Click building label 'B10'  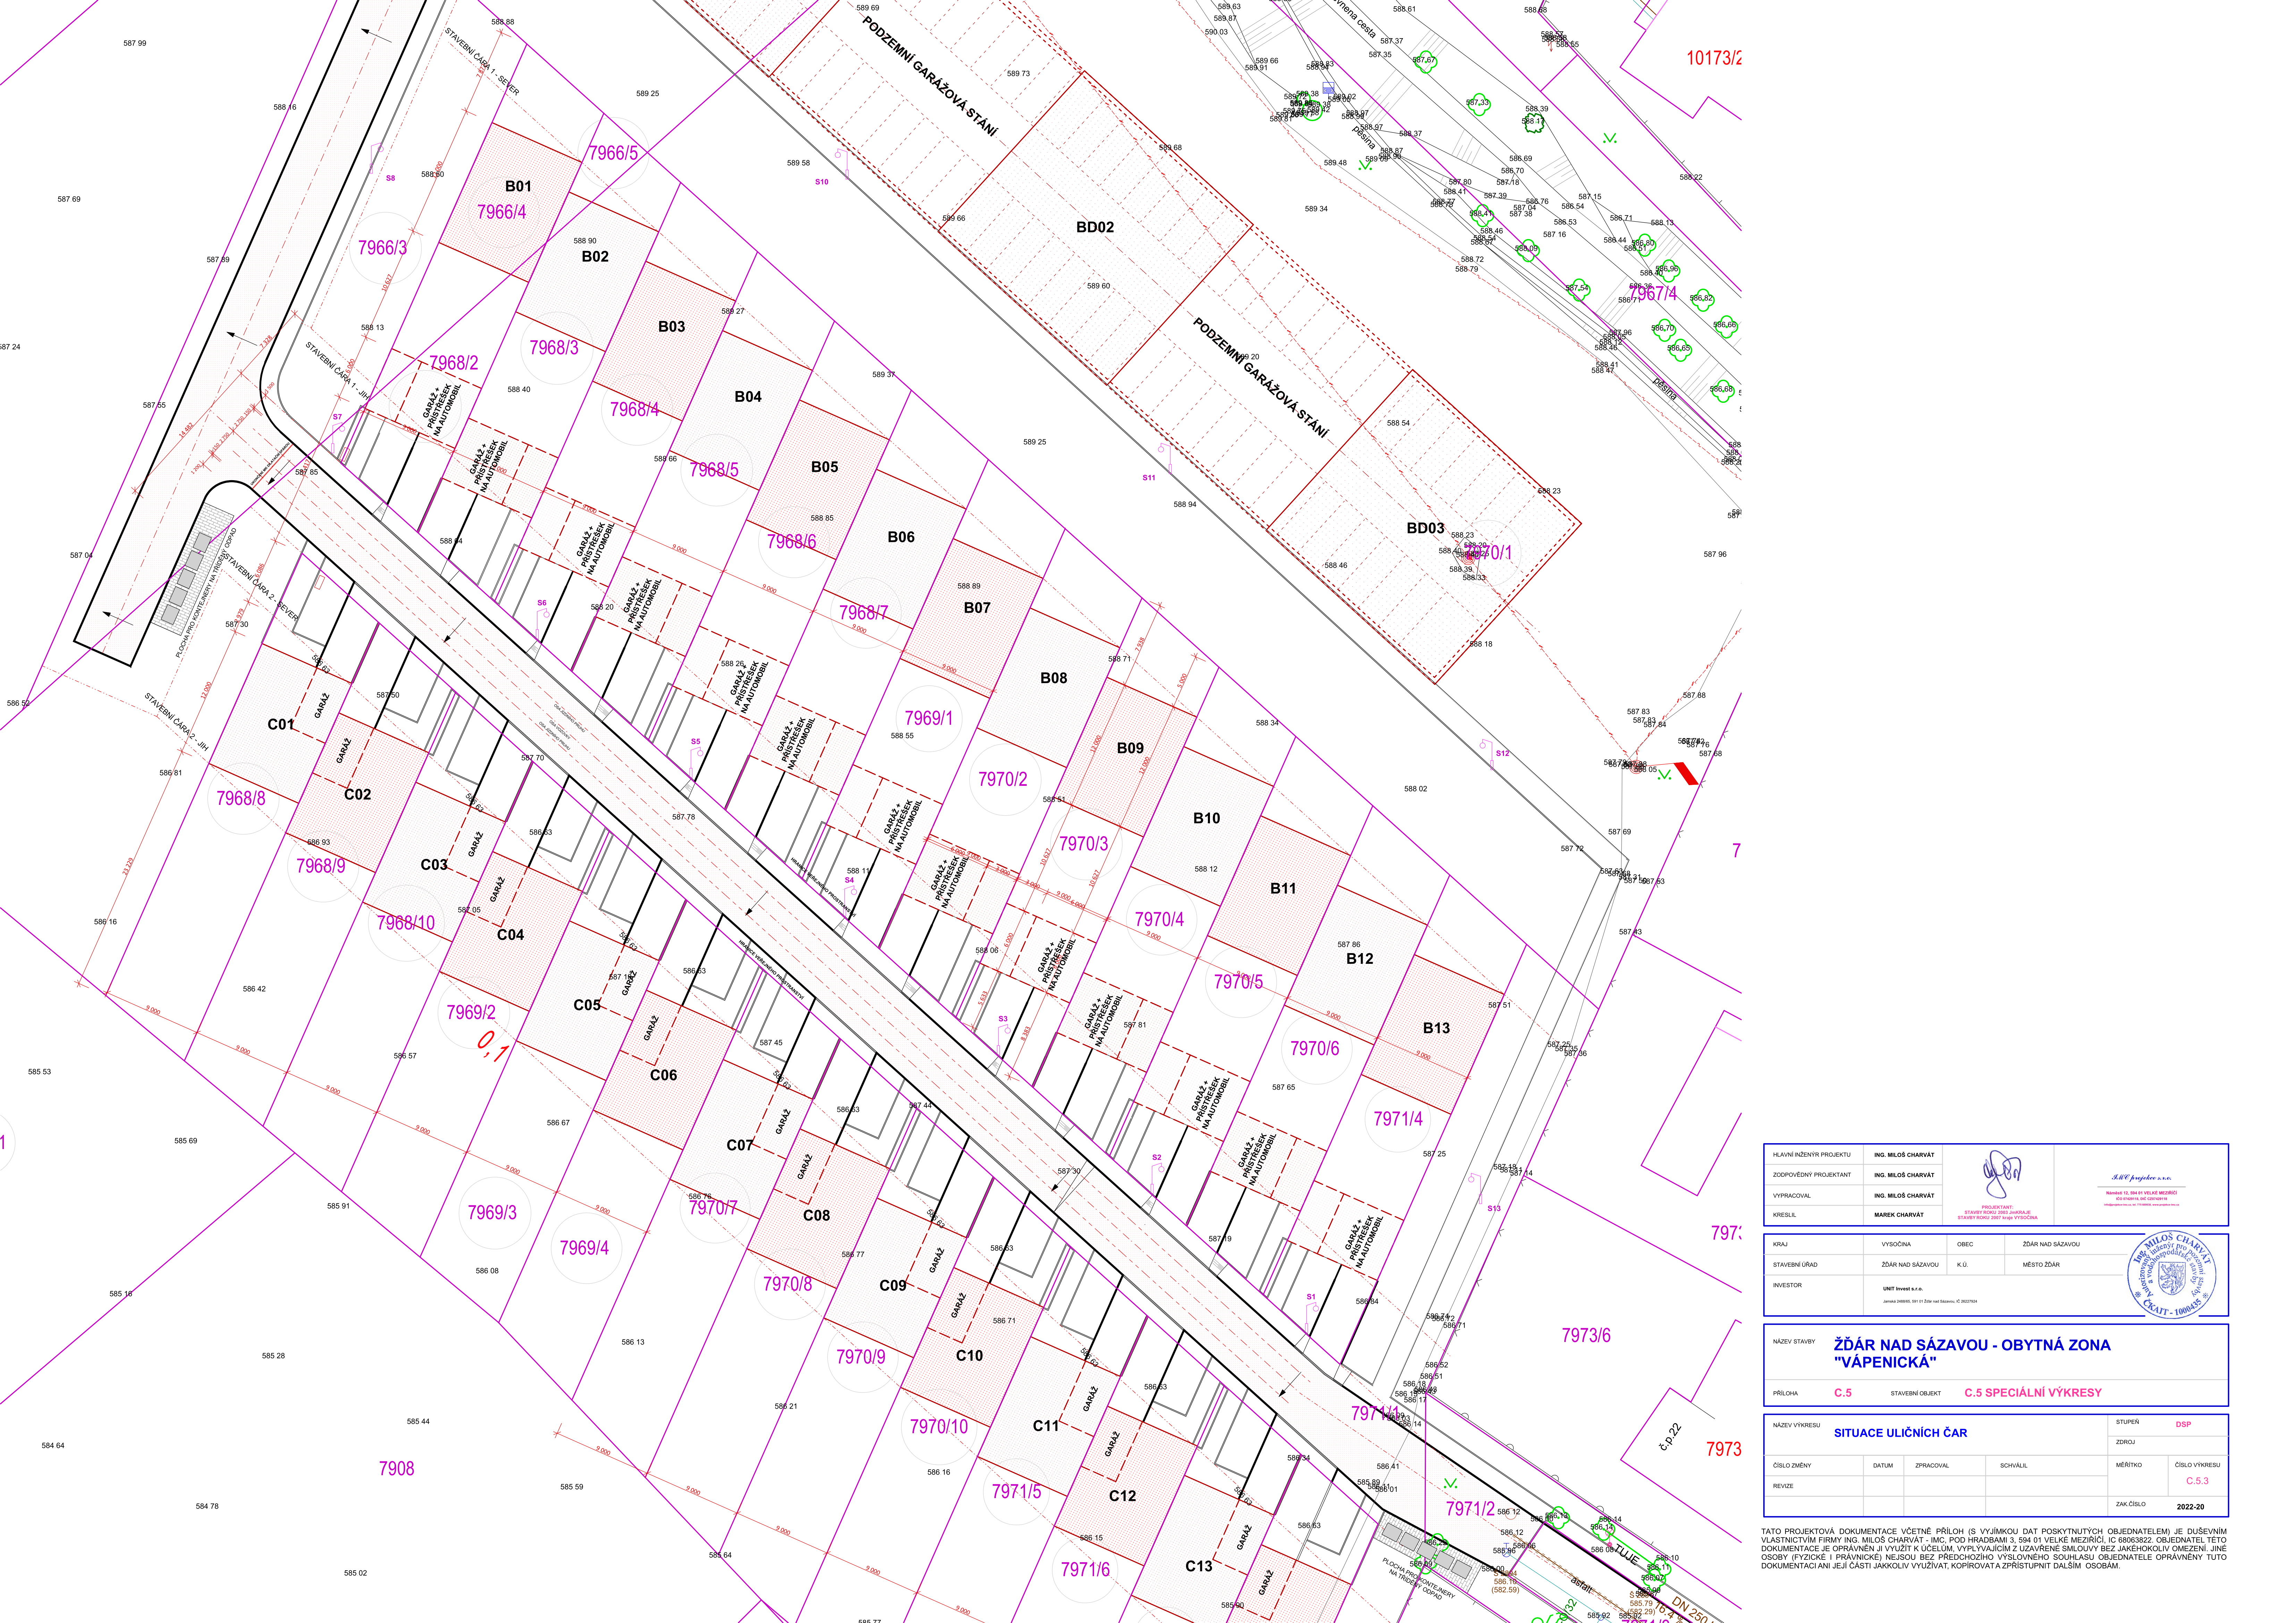[x=1207, y=818]
